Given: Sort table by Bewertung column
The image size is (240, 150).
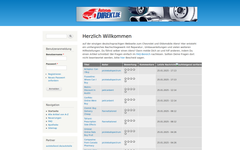Looking at the screenshot, I should tap(130, 64).
